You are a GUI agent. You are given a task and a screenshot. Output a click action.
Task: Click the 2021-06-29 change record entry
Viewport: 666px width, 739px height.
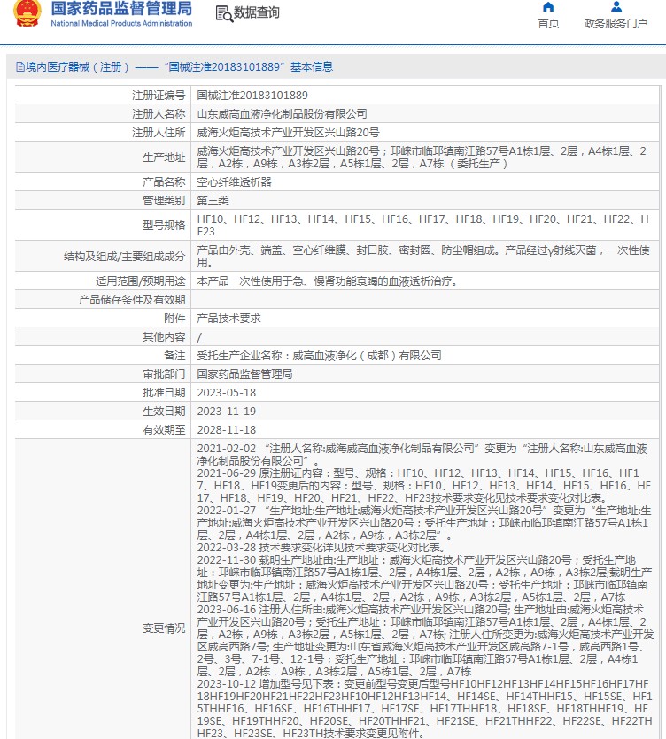pyautogui.click(x=424, y=486)
